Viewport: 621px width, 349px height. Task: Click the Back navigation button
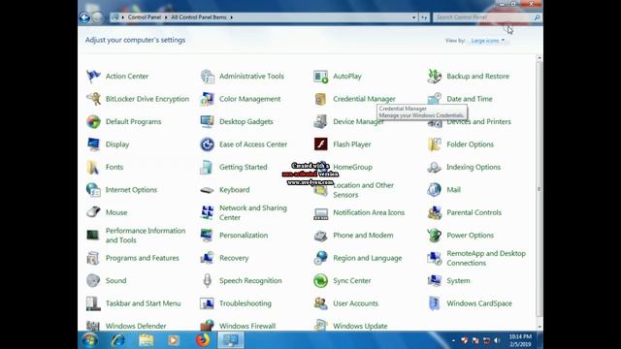click(x=84, y=17)
